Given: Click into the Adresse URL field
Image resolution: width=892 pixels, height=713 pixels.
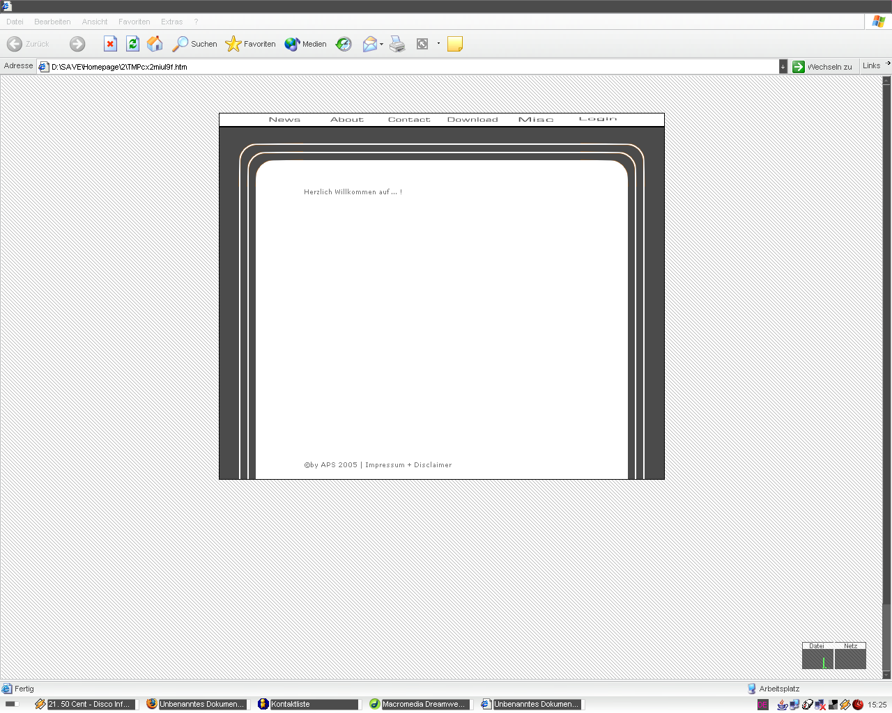Looking at the screenshot, I should click(x=411, y=67).
